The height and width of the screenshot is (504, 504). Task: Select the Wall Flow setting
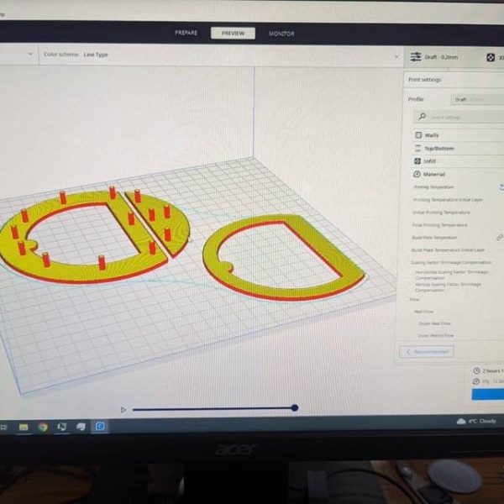423,311
